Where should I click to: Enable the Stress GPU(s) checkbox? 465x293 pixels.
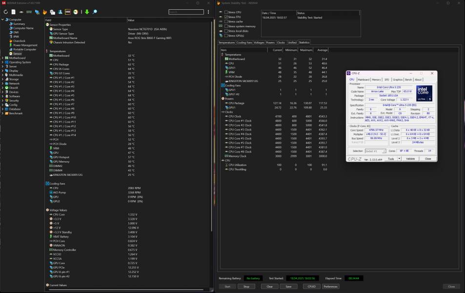tap(226, 36)
